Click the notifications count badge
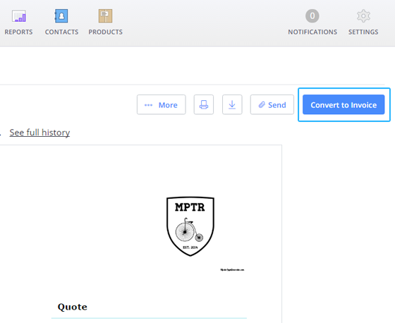395x323 pixels. point(312,16)
